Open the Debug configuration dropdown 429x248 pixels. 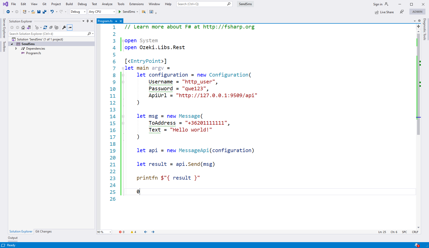[x=84, y=12]
